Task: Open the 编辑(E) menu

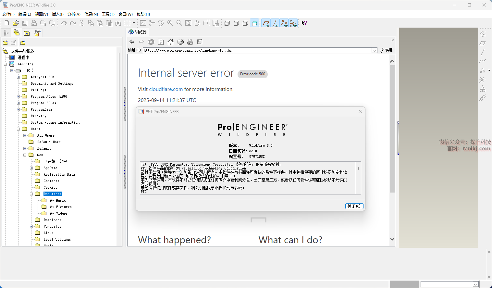Action: tap(25, 14)
